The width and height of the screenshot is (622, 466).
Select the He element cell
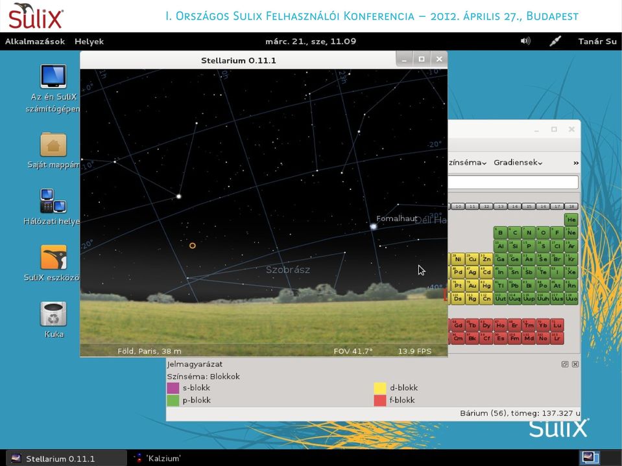571,220
